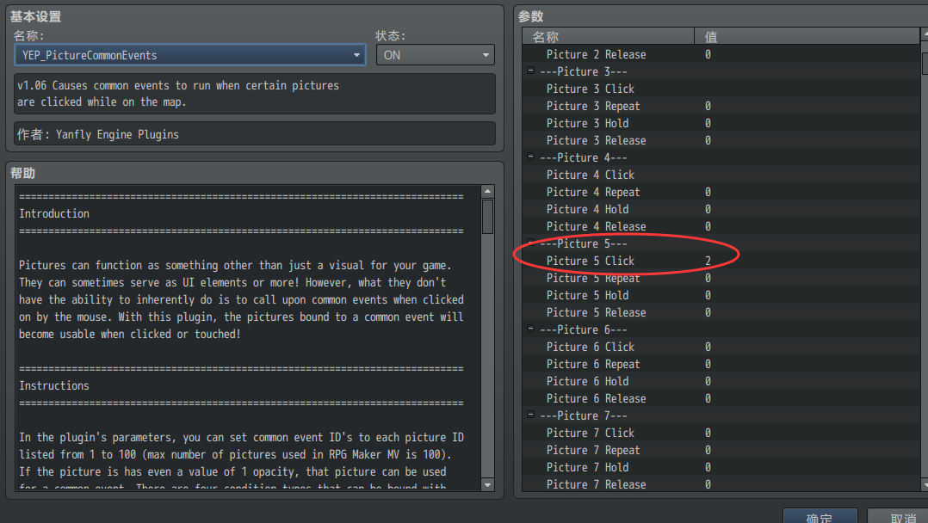Click the help panel scrollbar thumb
Viewport: 928px width, 523px height.
pyautogui.click(x=487, y=217)
